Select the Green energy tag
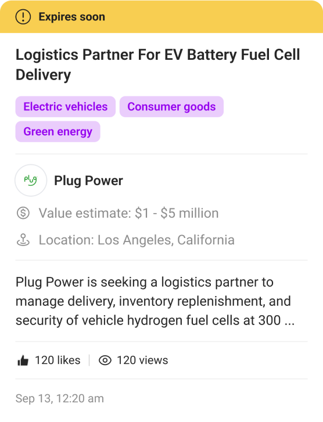The height and width of the screenshot is (422, 323). point(58,132)
